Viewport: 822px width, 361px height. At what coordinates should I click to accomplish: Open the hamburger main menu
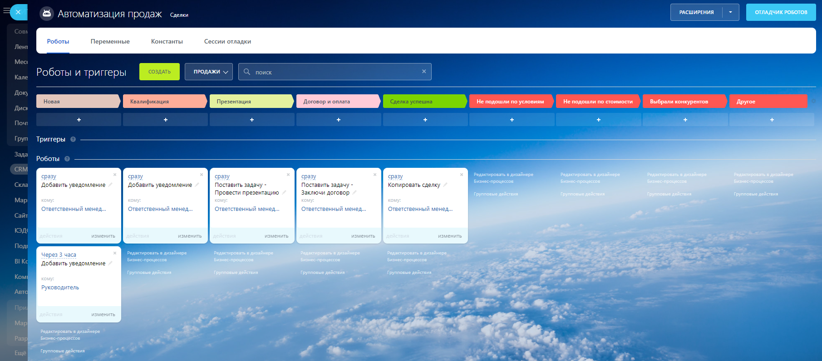point(6,10)
